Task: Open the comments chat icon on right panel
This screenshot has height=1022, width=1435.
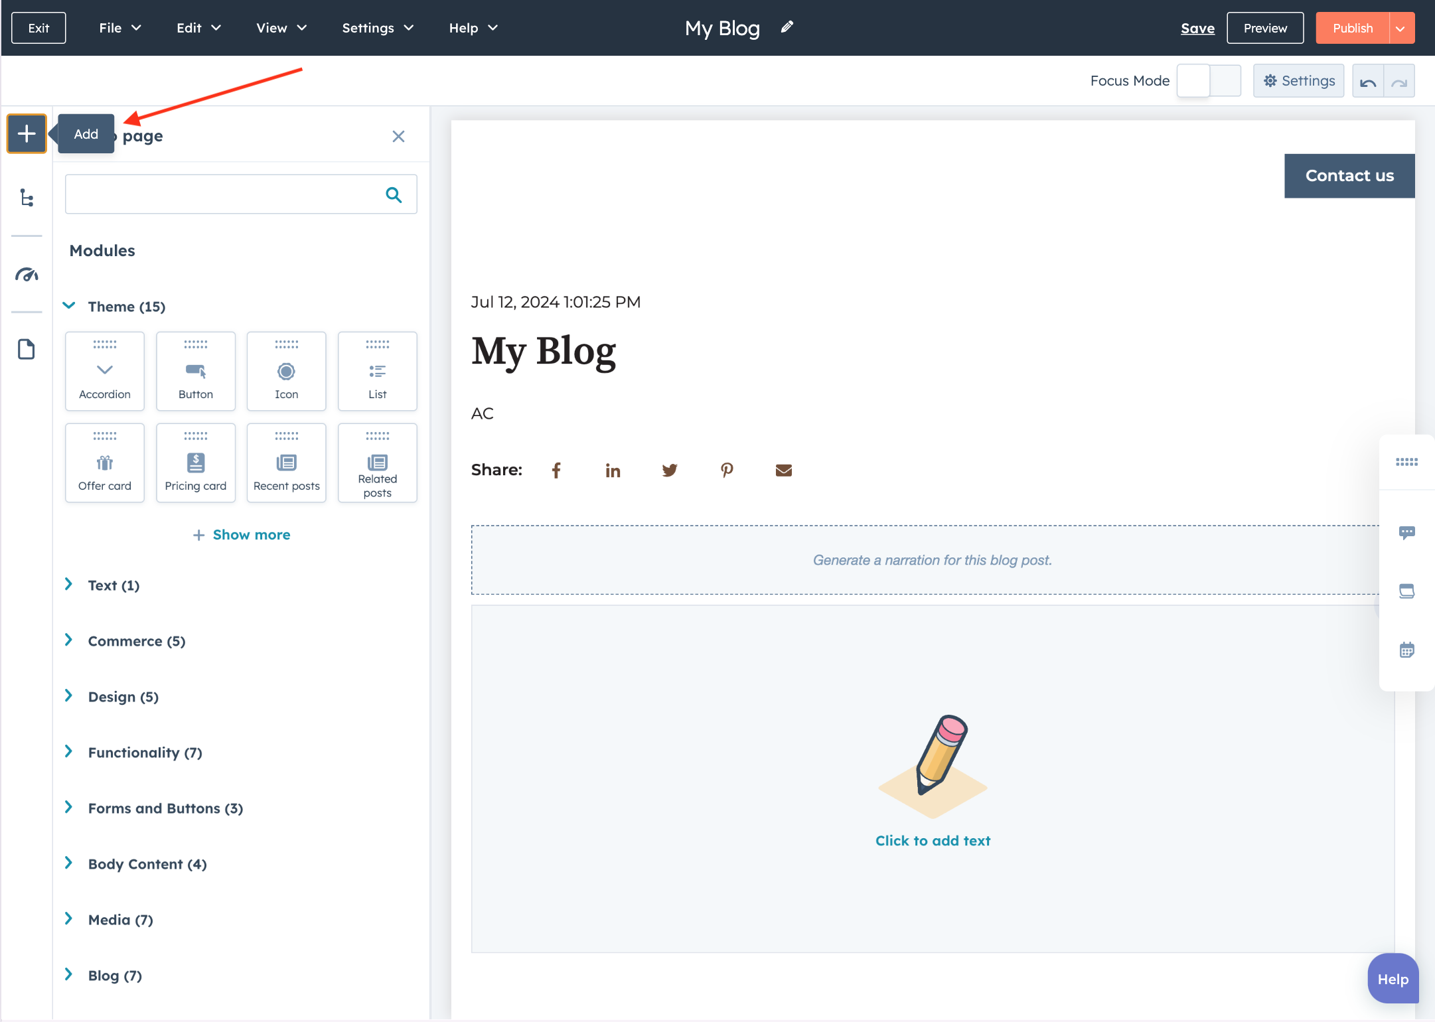Action: click(x=1406, y=533)
